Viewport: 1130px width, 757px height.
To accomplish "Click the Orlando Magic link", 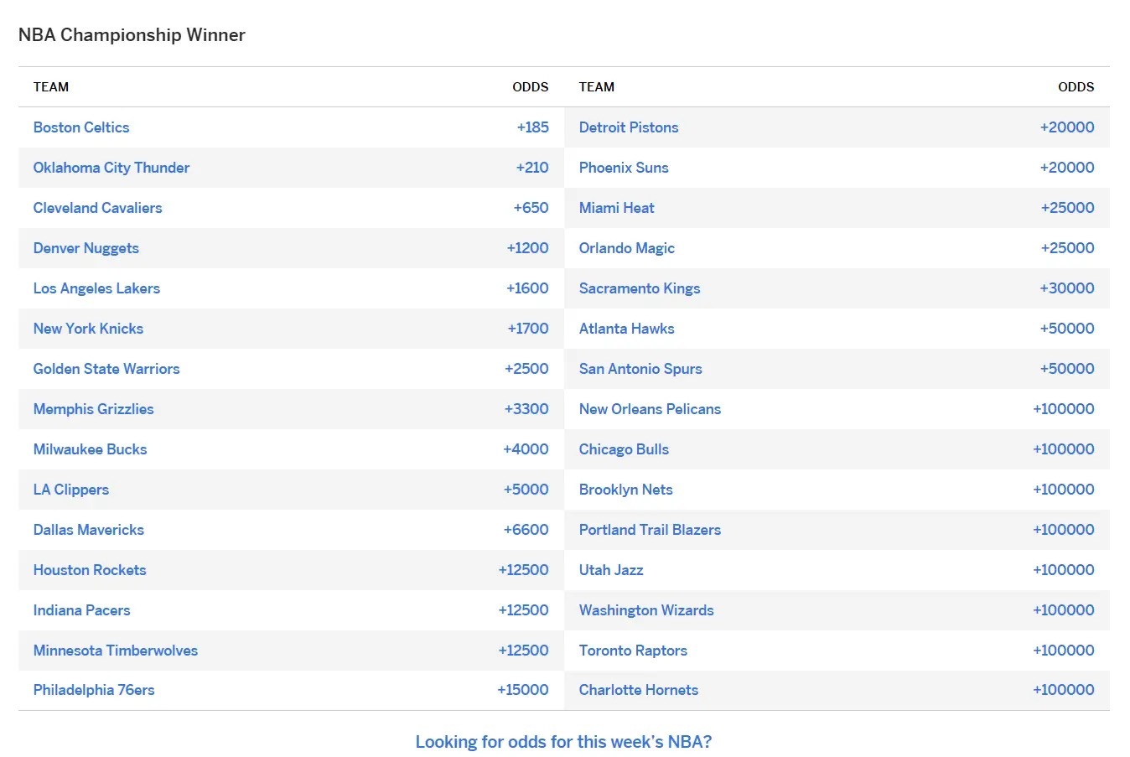I will [x=627, y=248].
